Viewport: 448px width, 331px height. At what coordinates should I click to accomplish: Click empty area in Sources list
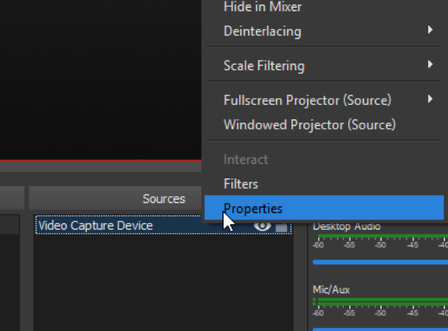coord(164,285)
